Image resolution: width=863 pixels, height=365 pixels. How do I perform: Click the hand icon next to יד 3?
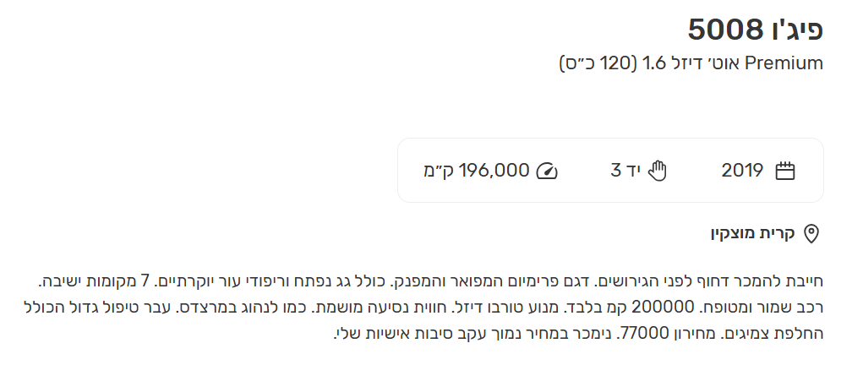(657, 171)
